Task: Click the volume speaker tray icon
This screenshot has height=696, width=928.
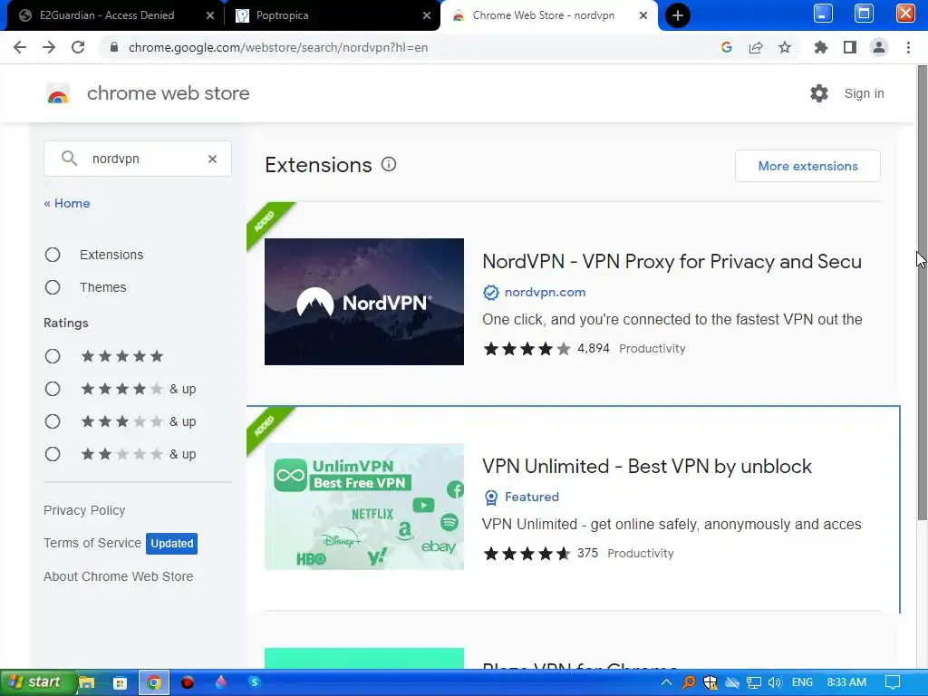Action: [x=775, y=682]
